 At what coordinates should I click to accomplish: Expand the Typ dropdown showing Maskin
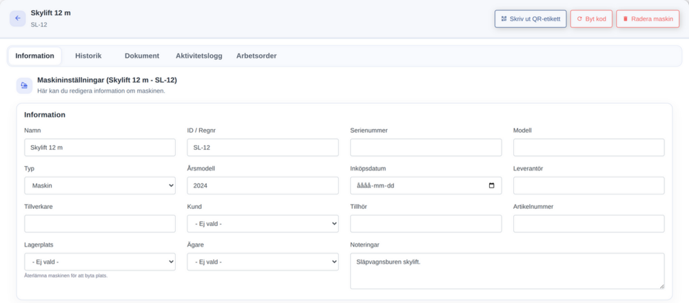[x=100, y=186]
